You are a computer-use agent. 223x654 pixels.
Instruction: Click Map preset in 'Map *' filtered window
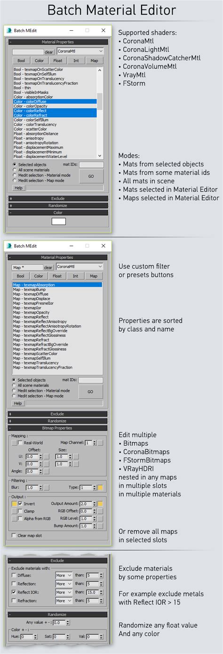[x=94, y=276]
